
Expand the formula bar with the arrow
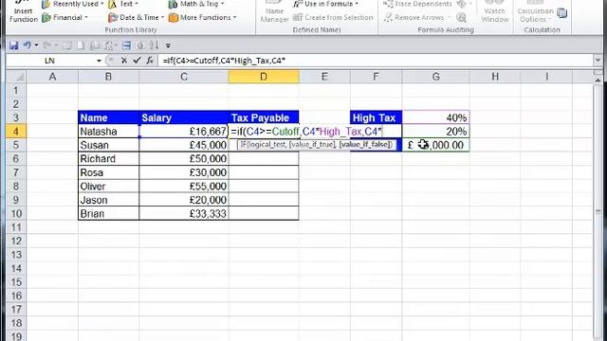(x=598, y=61)
